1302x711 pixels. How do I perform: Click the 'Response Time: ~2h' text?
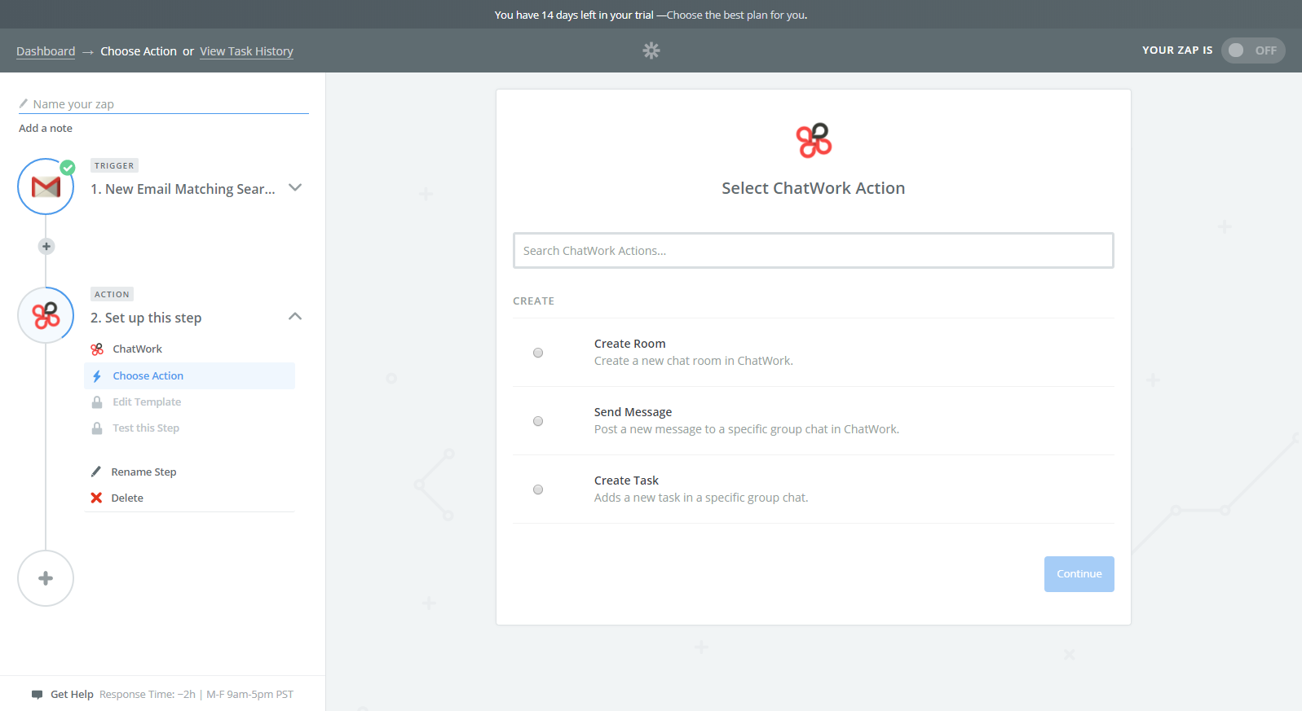[x=148, y=695]
